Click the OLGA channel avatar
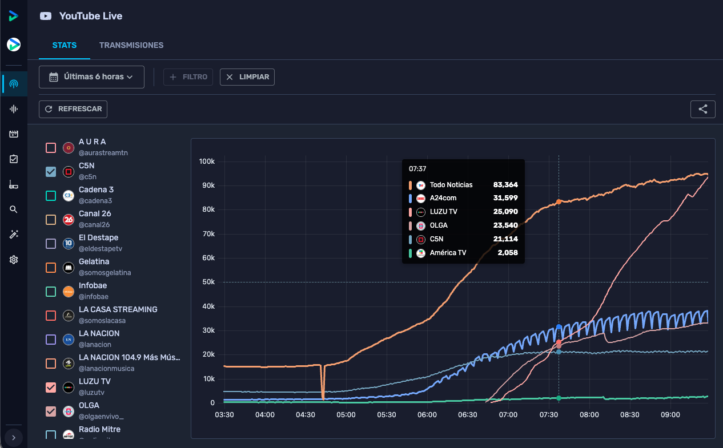 pos(69,411)
